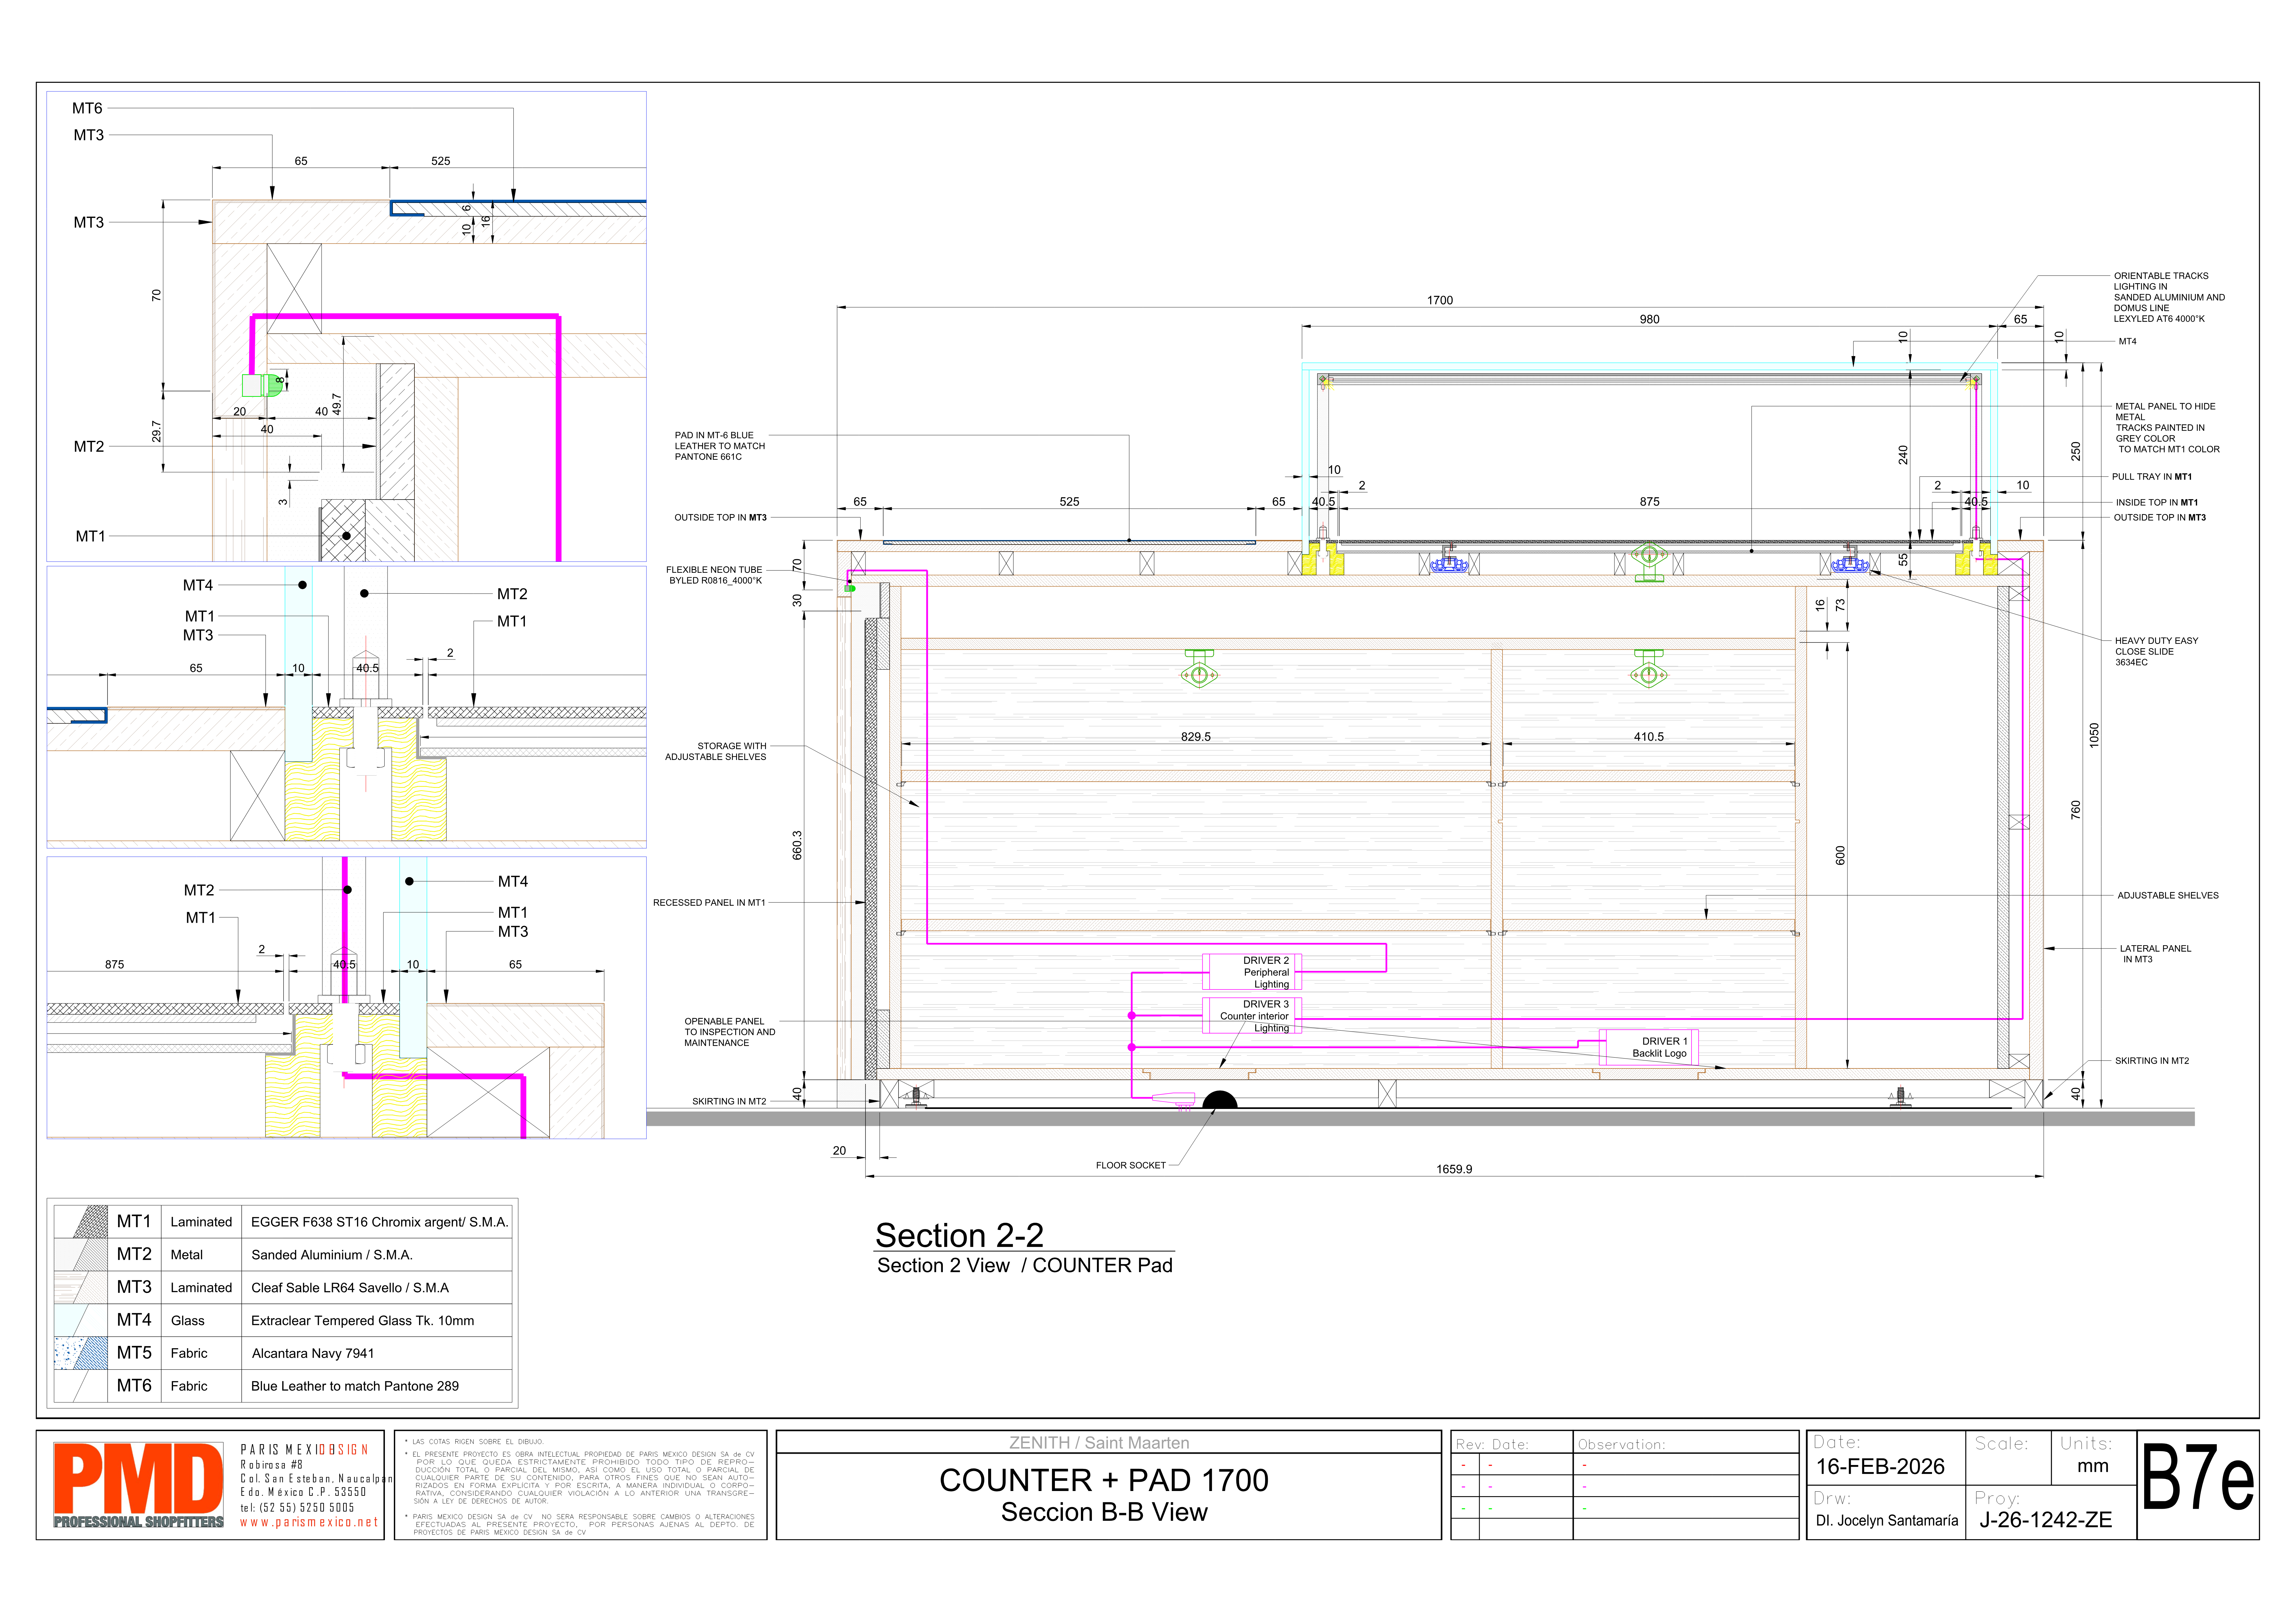
Task: Click the date value "16-FEB-2026"
Action: pyautogui.click(x=1880, y=1467)
